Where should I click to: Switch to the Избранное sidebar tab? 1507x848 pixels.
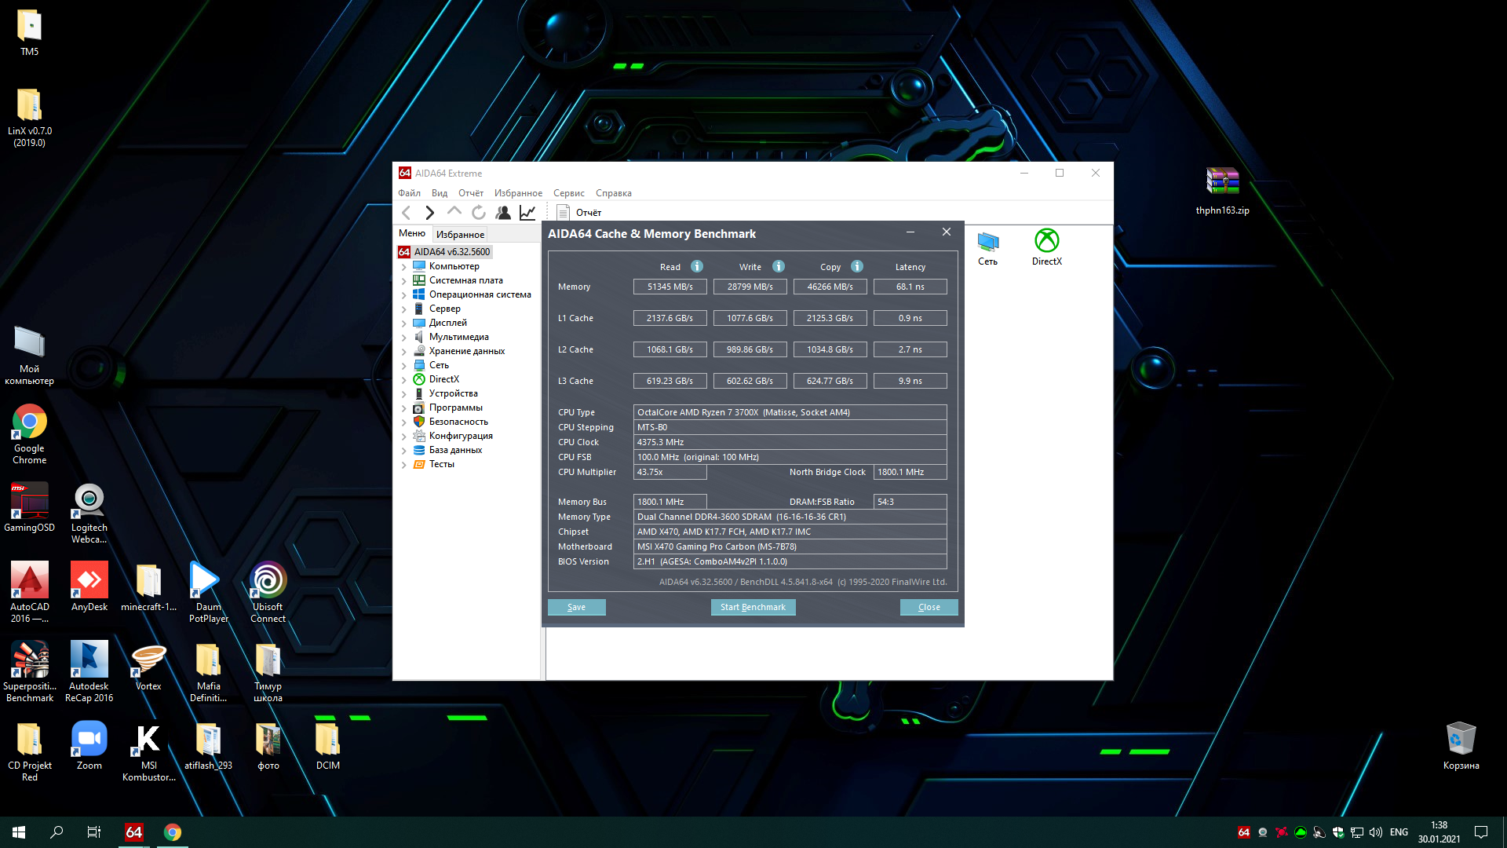460,234
